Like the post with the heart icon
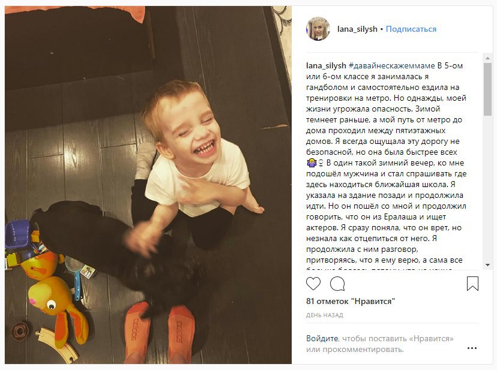The height and width of the screenshot is (370, 497). click(x=313, y=284)
